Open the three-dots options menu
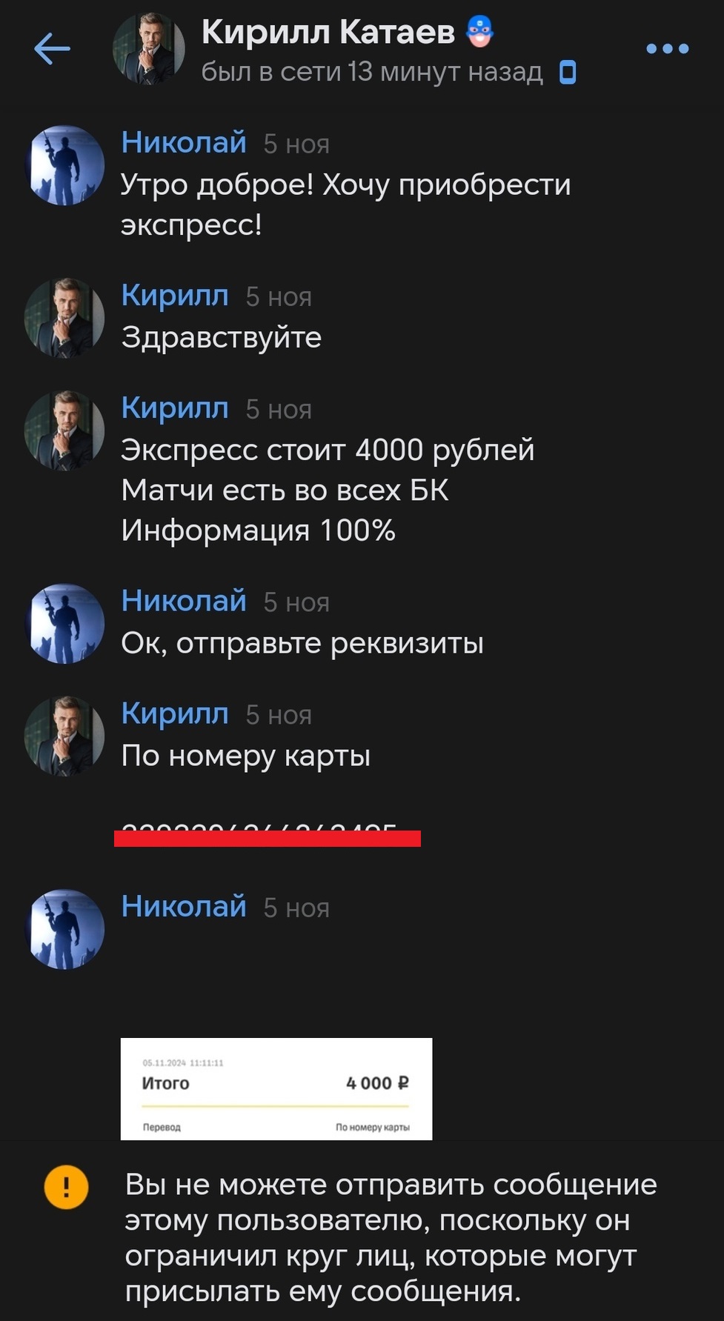Viewport: 724px width, 1321px height. click(x=668, y=49)
